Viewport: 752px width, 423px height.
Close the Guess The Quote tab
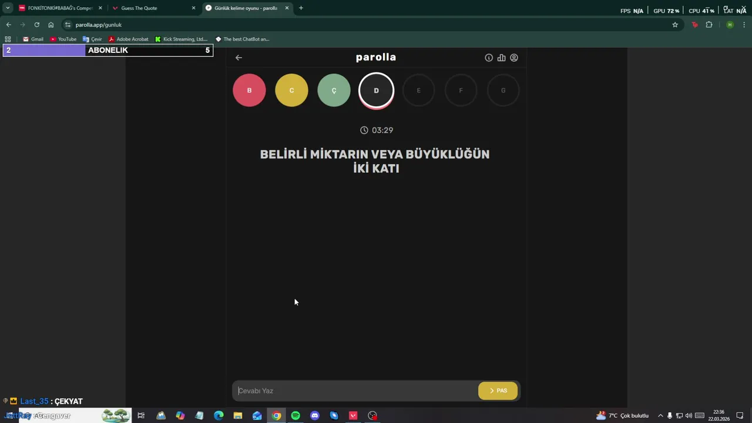tap(193, 8)
